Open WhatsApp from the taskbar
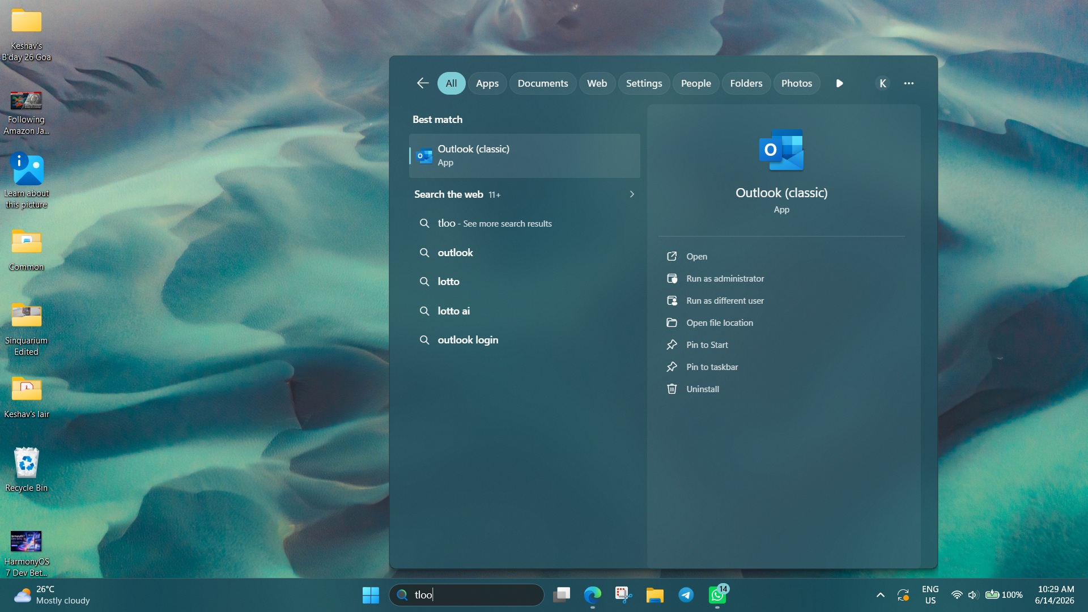This screenshot has height=612, width=1088. 717,595
